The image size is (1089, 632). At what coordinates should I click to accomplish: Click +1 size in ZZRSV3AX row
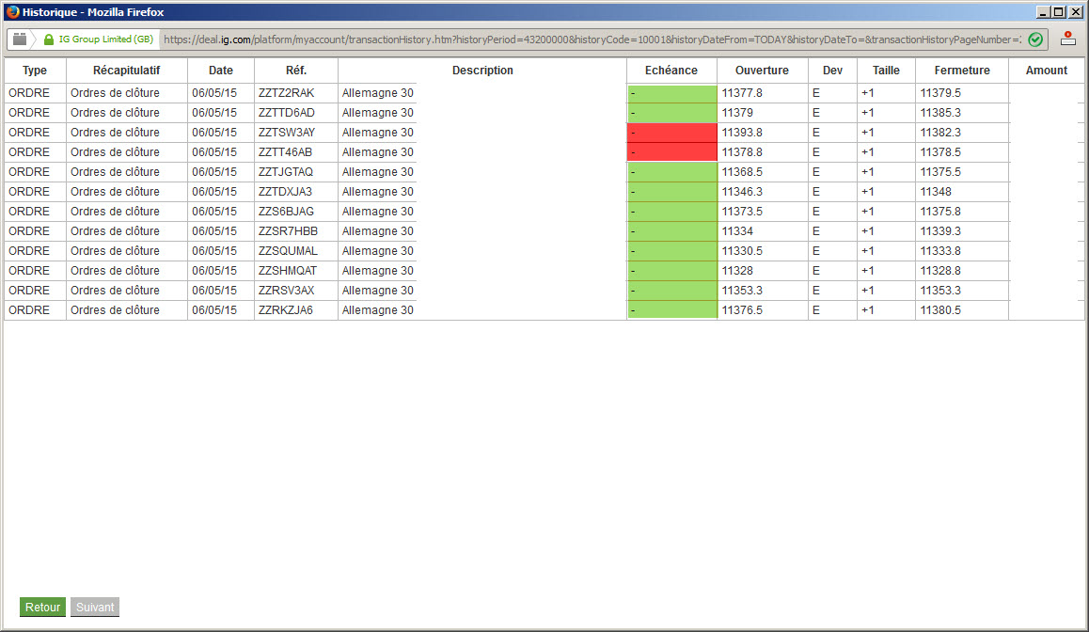867,291
